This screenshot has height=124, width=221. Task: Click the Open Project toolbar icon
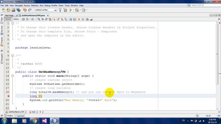point(13,10)
